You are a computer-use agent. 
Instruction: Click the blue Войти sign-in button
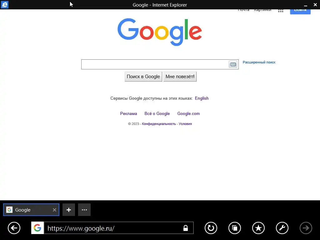coord(300,12)
